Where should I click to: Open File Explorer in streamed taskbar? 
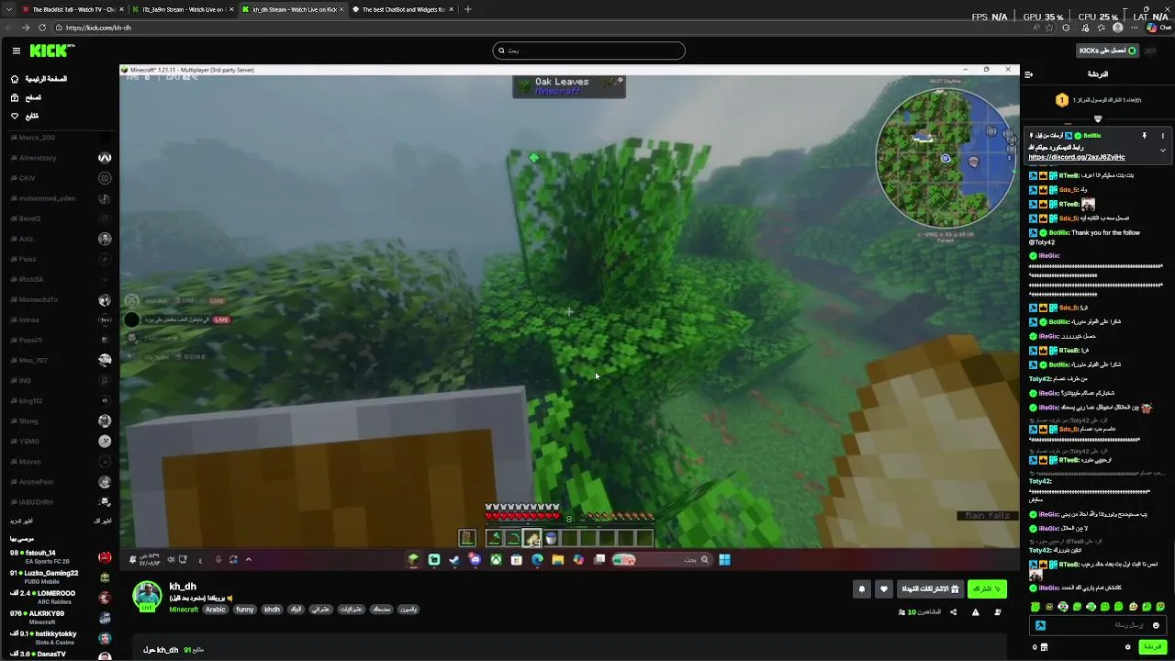[557, 559]
